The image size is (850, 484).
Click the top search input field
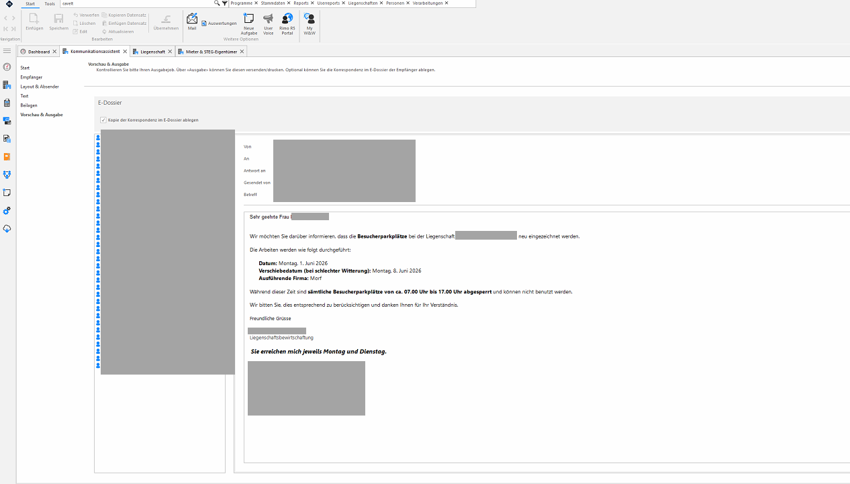click(x=137, y=3)
